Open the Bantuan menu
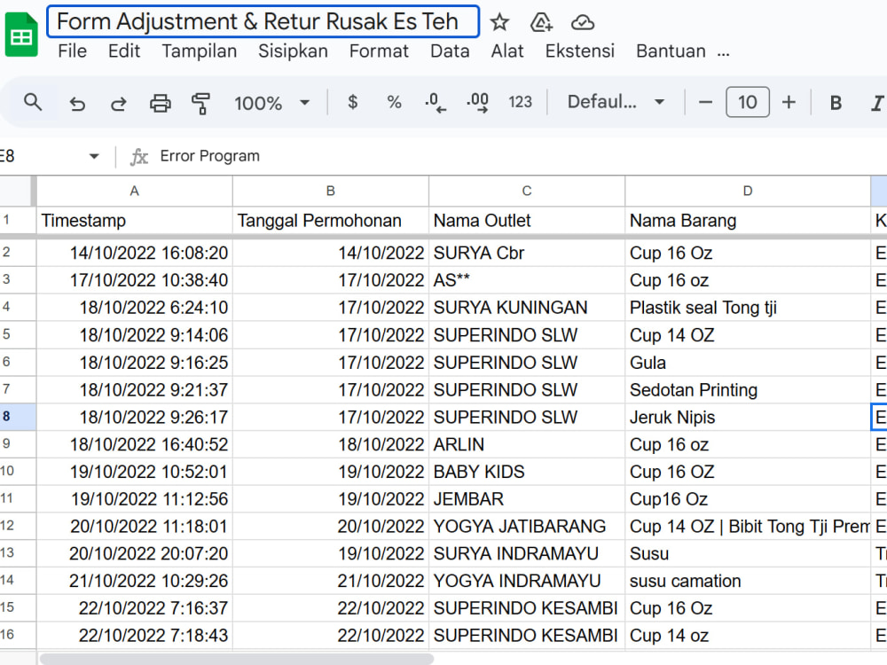The image size is (887, 665). click(x=671, y=51)
